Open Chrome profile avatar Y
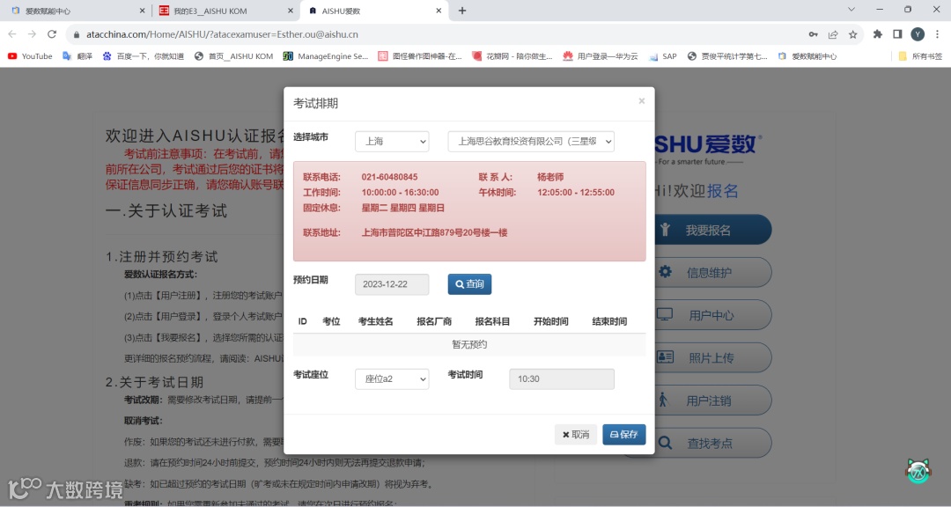The width and height of the screenshot is (951, 507). (x=918, y=34)
